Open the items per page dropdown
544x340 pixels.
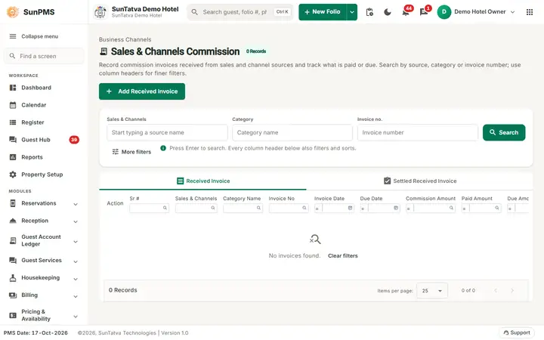[432, 291]
